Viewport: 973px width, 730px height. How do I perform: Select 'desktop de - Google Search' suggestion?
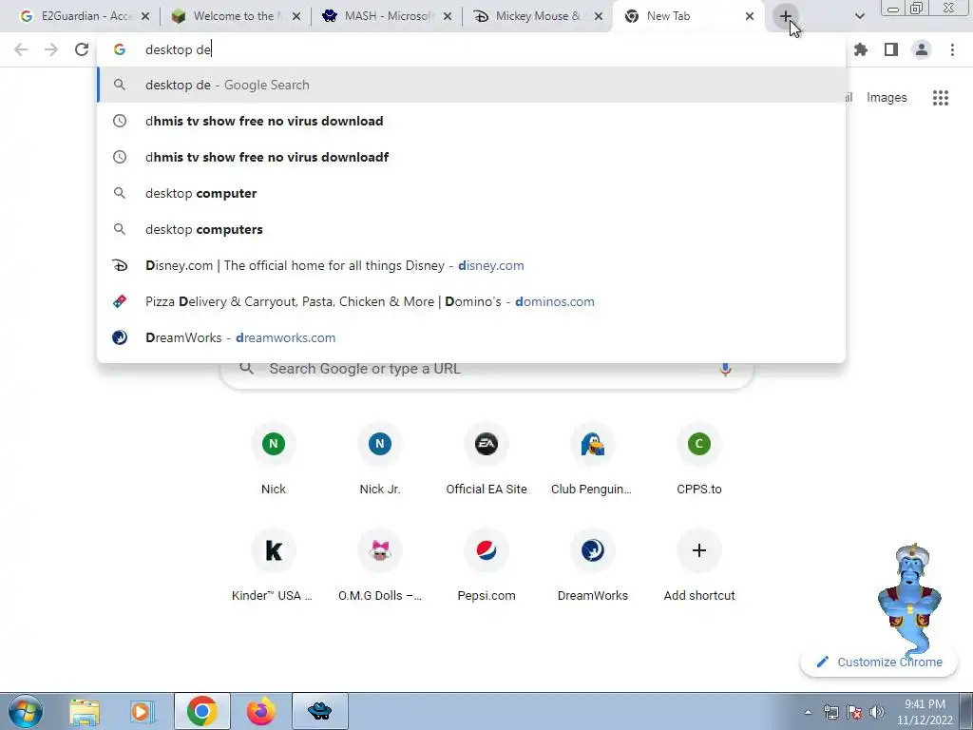coord(471,85)
